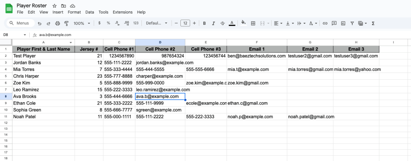Screen dimensions: 411x161
Task: Open the text color picker
Action: pos(231,23)
